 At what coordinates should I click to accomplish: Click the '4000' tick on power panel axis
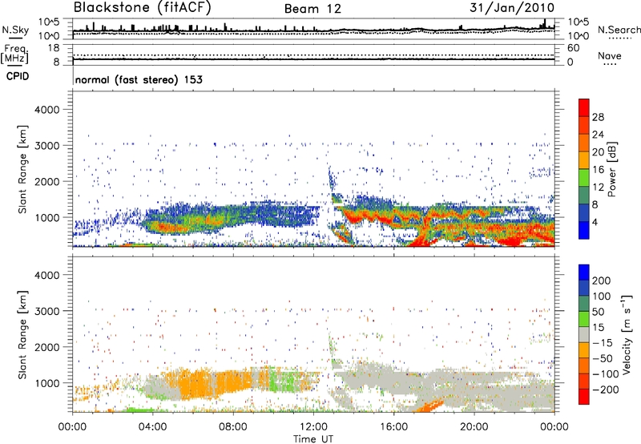click(x=47, y=110)
